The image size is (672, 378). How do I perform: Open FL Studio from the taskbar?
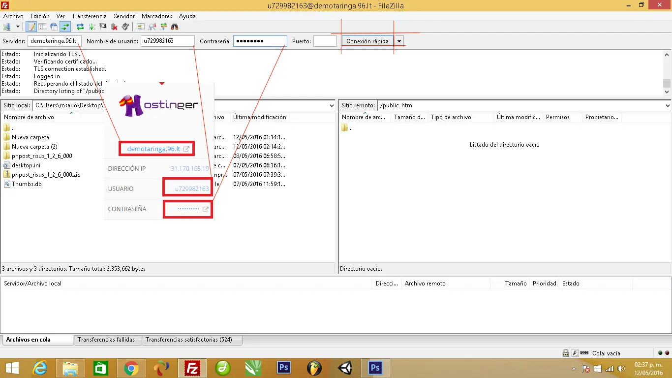click(314, 368)
